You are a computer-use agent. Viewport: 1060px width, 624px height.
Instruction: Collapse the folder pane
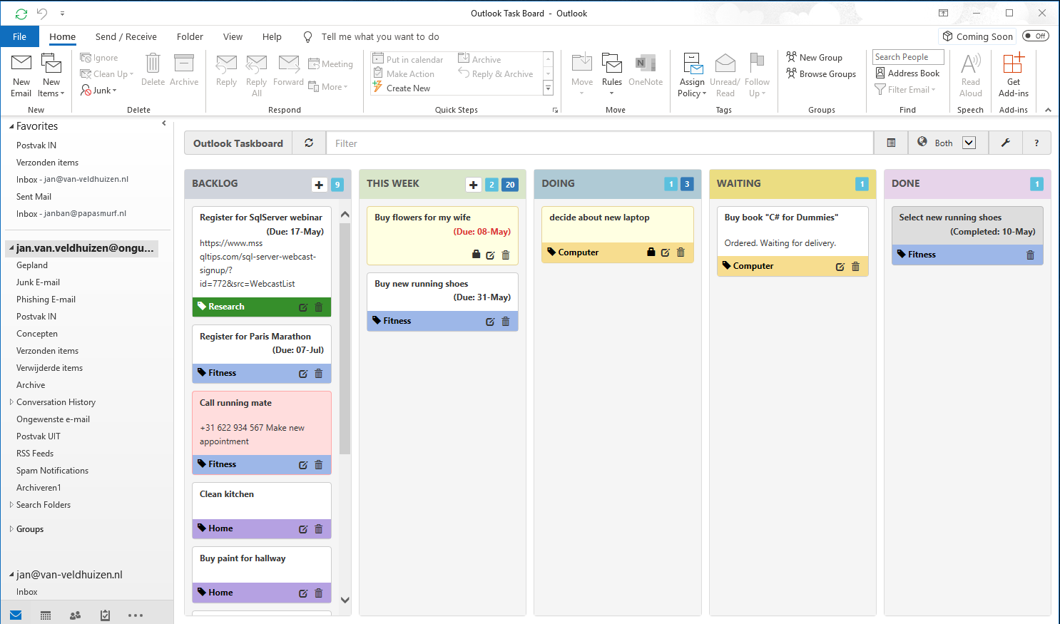point(164,123)
